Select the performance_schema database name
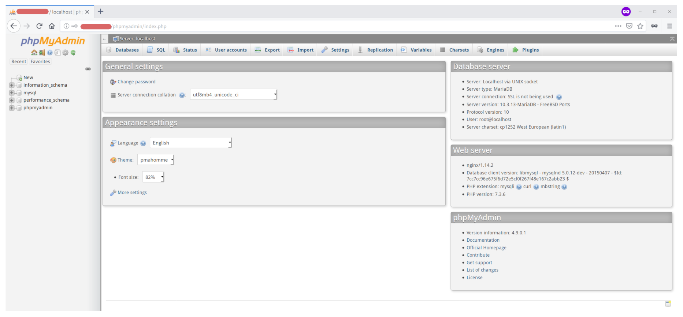Image resolution: width=683 pixels, height=317 pixels. [47, 100]
